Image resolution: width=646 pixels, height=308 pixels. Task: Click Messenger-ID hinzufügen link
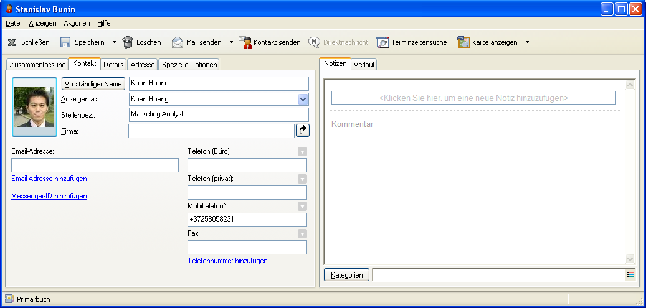pos(49,196)
